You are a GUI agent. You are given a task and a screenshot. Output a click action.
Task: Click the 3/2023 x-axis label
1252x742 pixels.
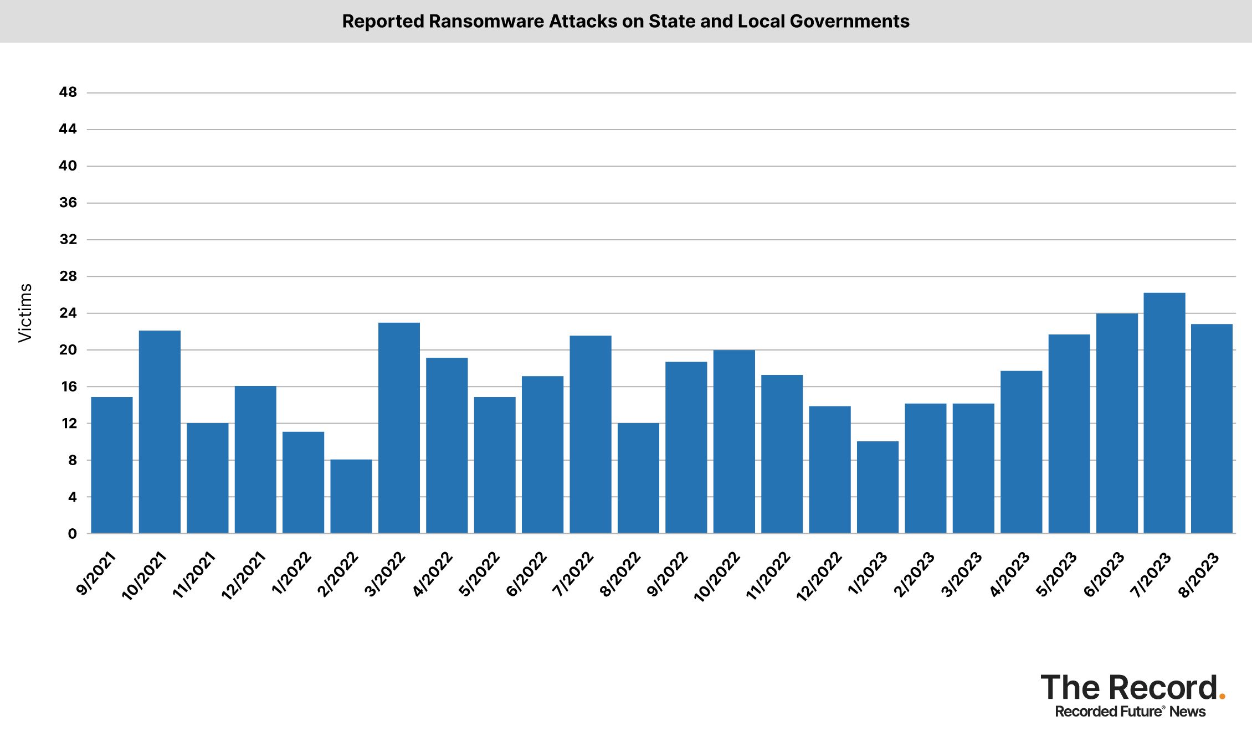click(961, 574)
